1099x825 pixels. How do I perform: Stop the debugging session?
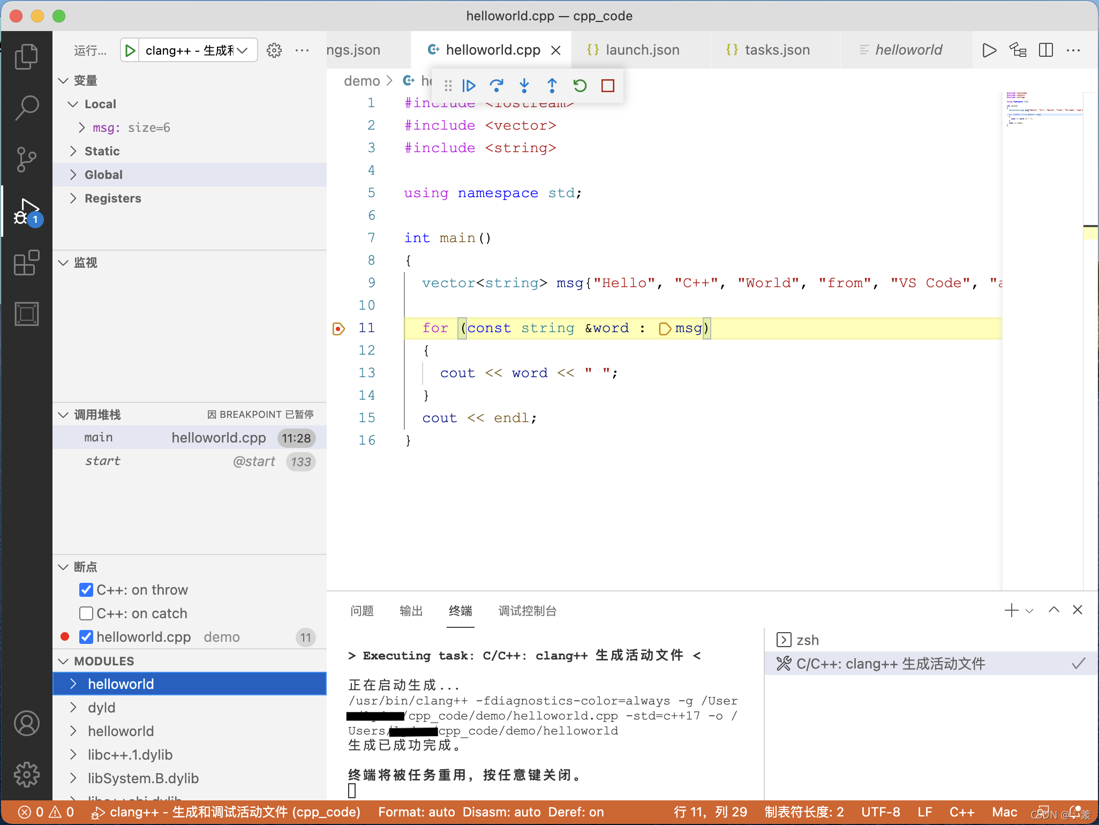pyautogui.click(x=608, y=86)
